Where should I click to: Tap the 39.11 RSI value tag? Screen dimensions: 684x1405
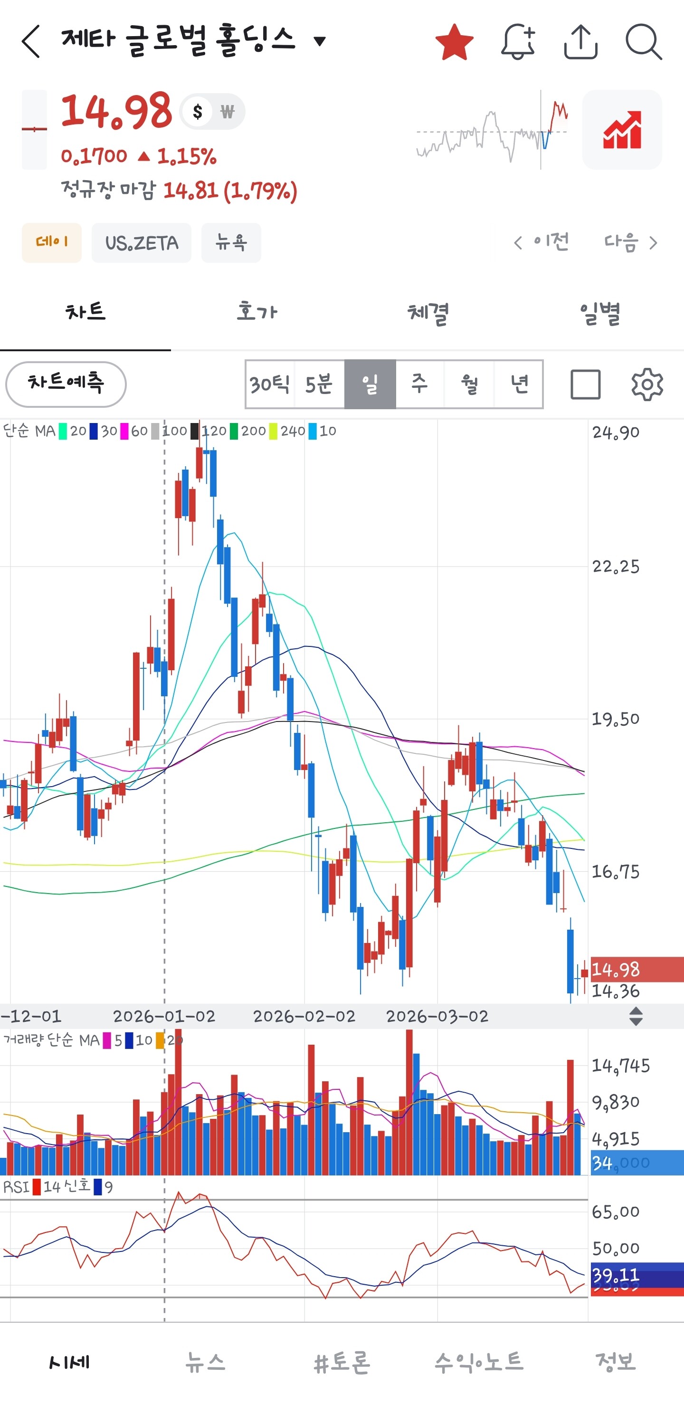(x=636, y=1275)
